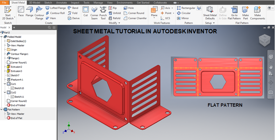Switch to the 3D Model tab
Image resolution: width=275 pixels, height=140 pixels.
[x=34, y=3]
